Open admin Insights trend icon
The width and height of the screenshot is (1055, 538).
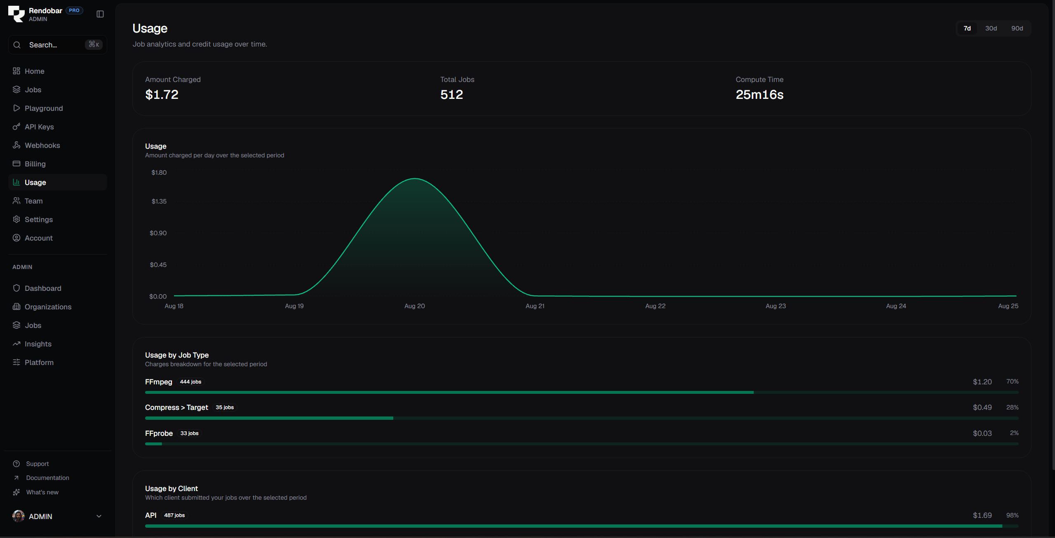(x=16, y=344)
